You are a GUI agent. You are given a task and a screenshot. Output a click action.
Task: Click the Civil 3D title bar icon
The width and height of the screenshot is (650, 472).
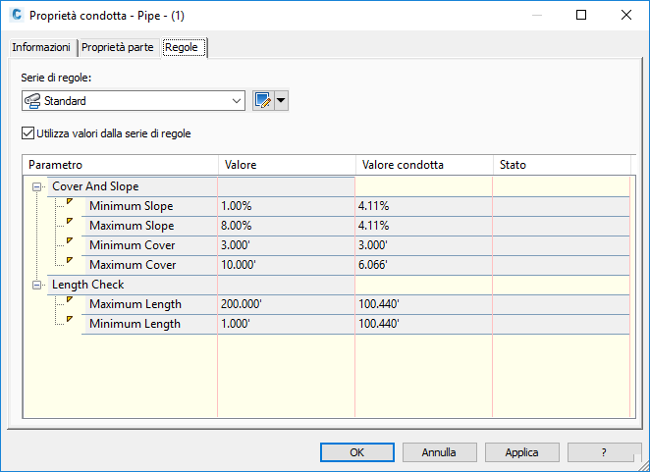point(15,16)
